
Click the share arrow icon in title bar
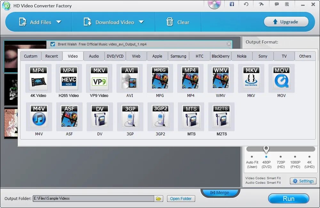(x=261, y=4)
